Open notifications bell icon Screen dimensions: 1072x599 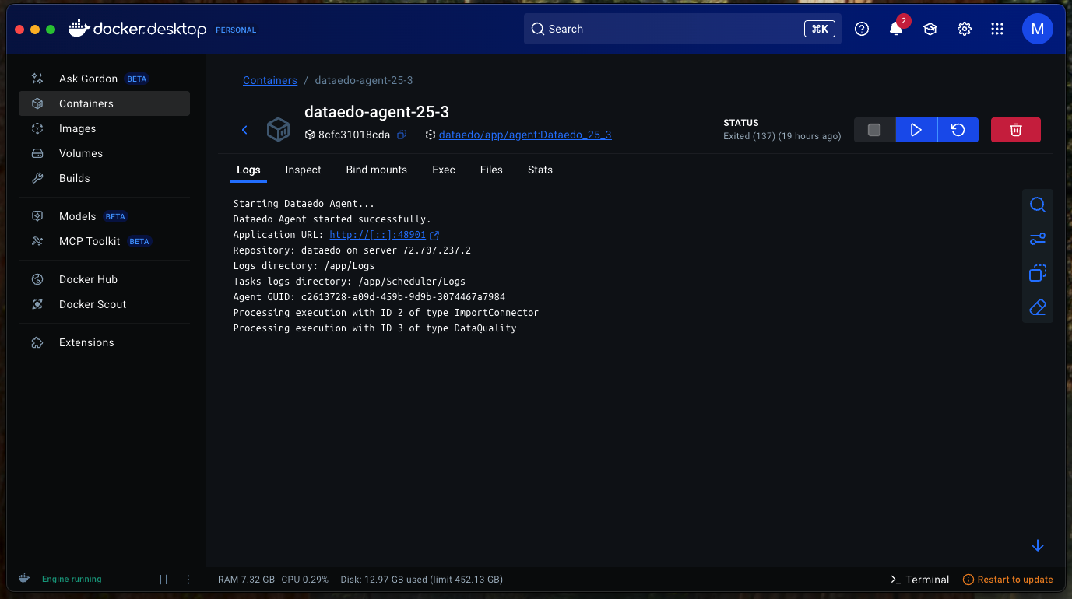click(x=896, y=29)
